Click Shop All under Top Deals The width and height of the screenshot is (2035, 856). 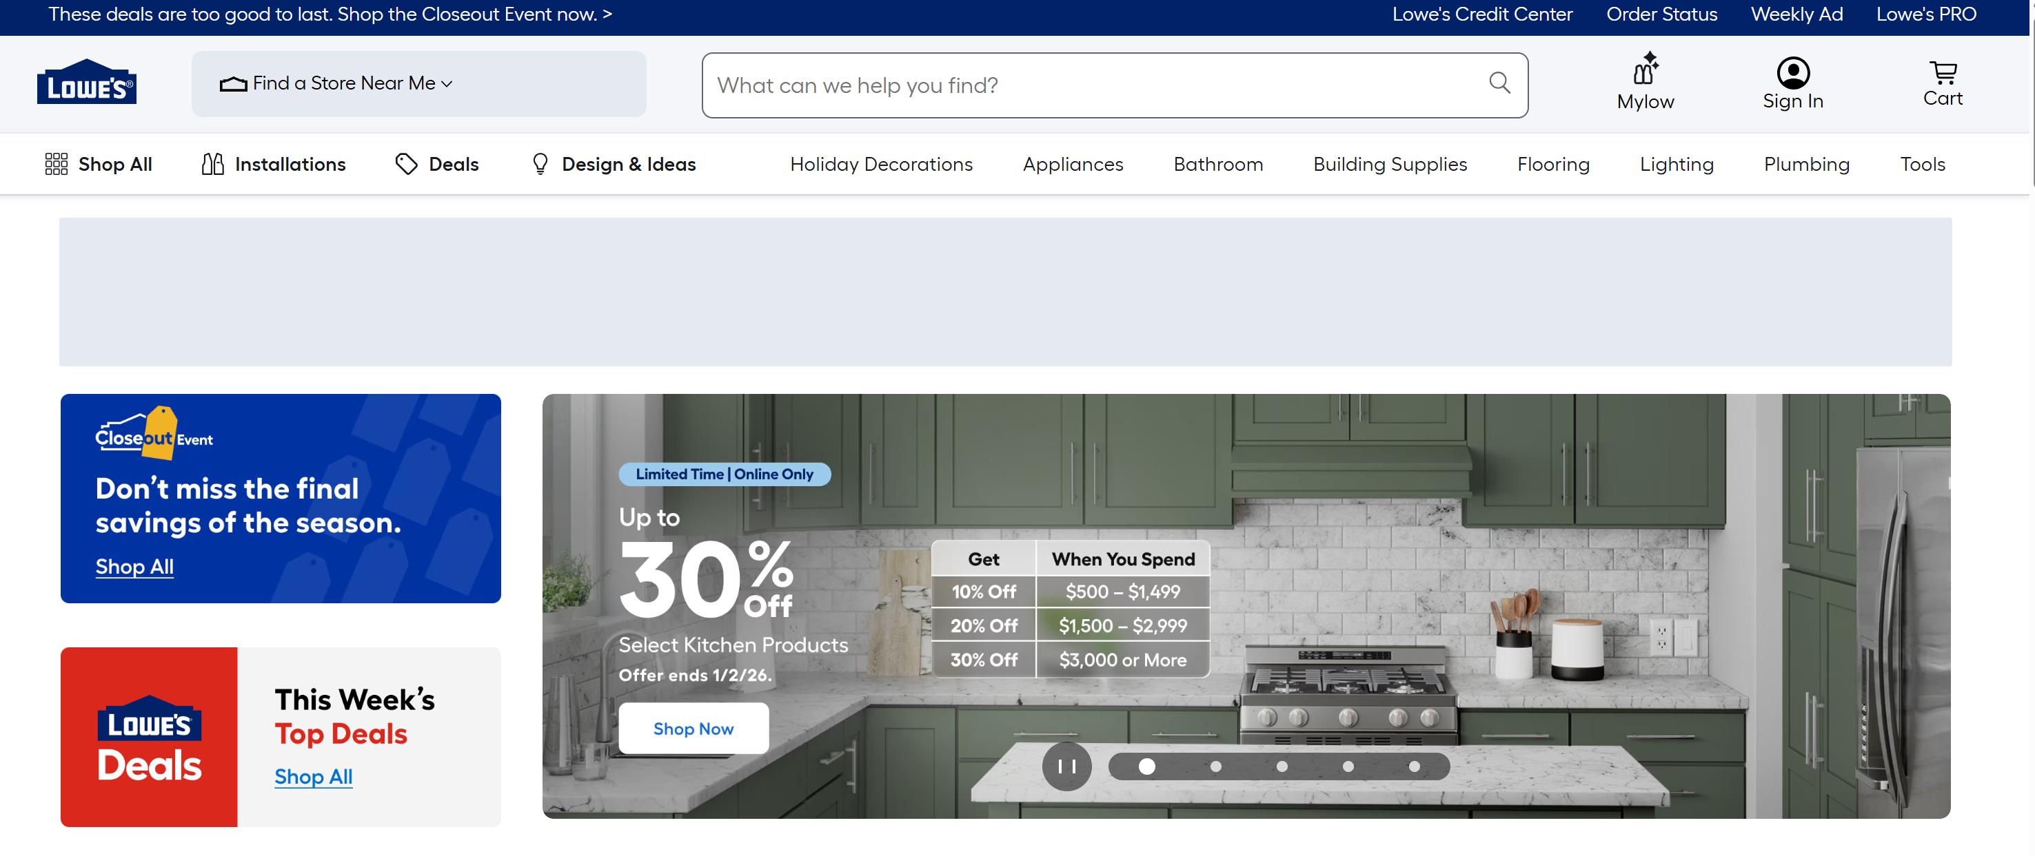(x=313, y=776)
